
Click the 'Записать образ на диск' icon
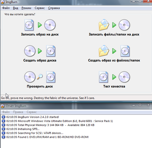tap(40, 25)
